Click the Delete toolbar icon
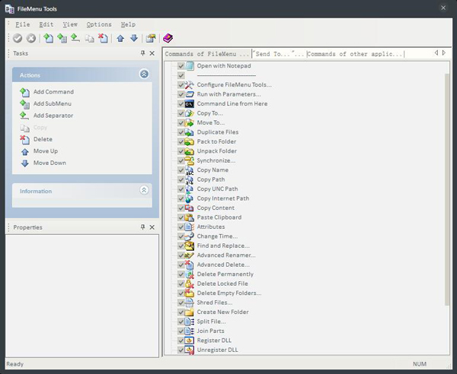The height and width of the screenshot is (374, 457). [103, 38]
